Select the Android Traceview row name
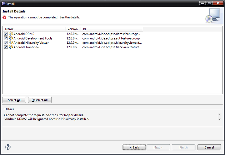This screenshot has width=225, height=155. 26,47
